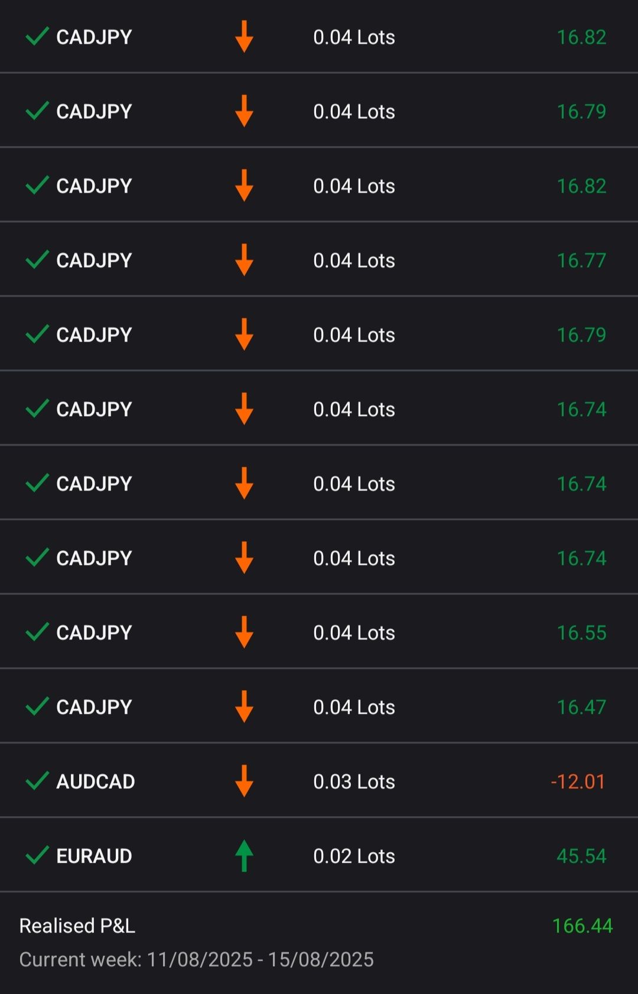This screenshot has width=638, height=994.
Task: Click the checkmark next to AUDCAD
Action: [37, 781]
